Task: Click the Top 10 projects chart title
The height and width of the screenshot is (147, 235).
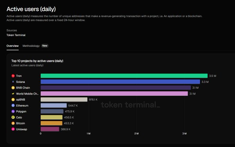Action: point(37,61)
